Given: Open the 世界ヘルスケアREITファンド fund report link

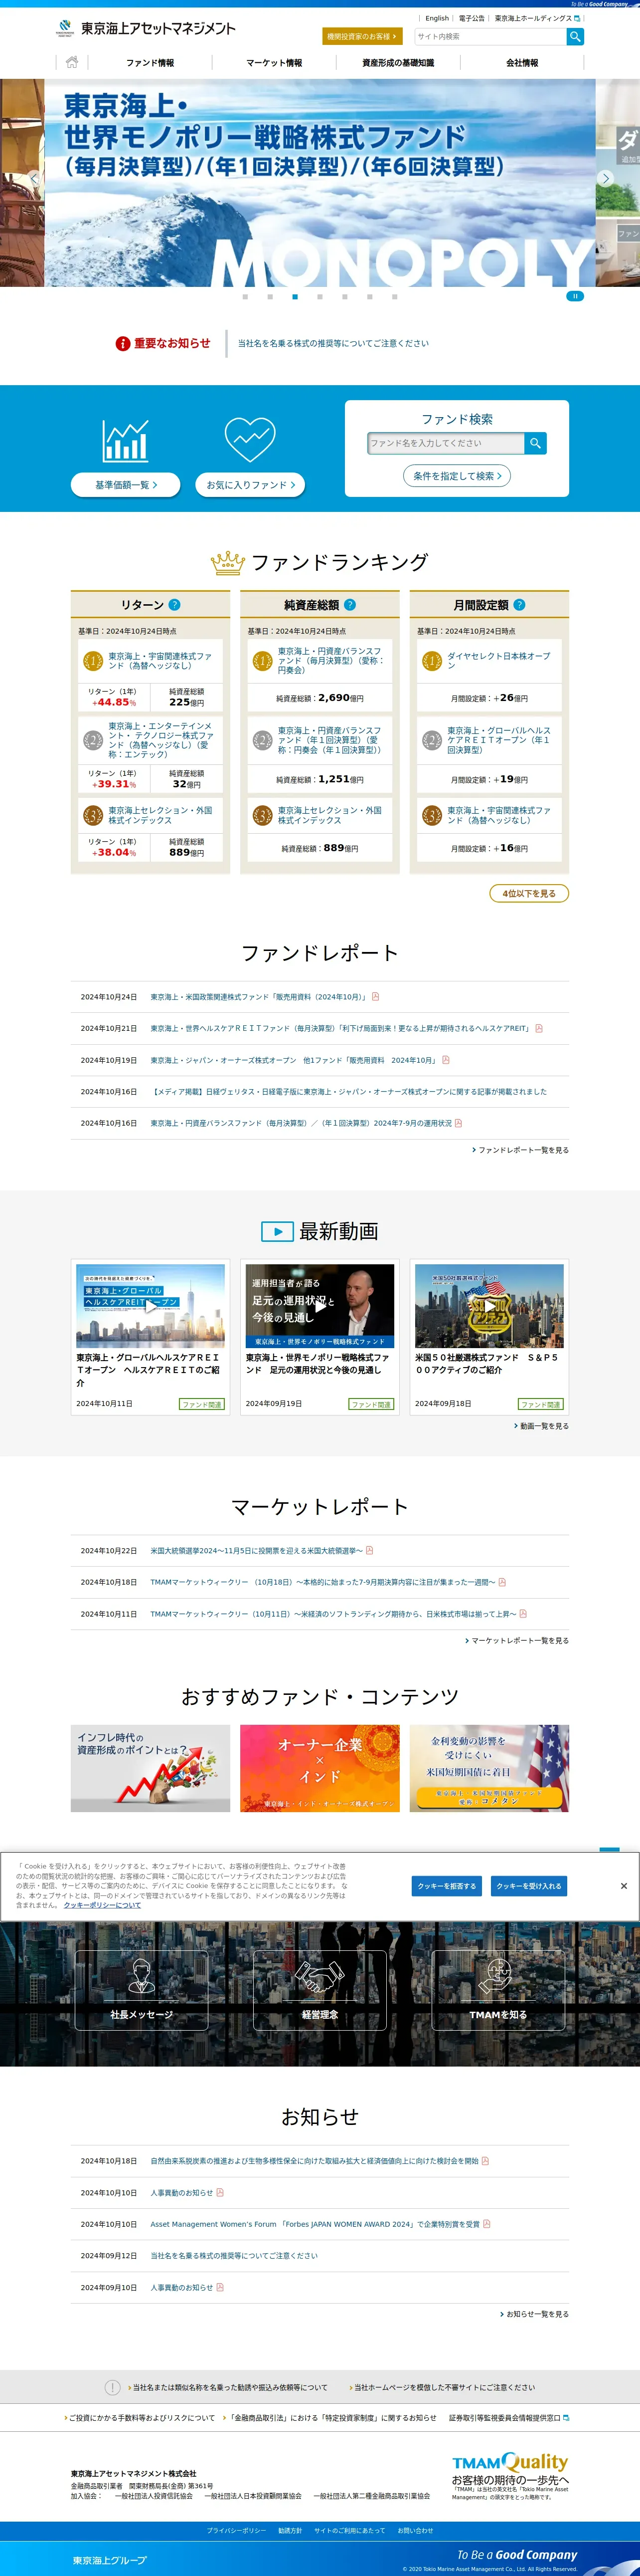Looking at the screenshot, I should pos(340,1028).
